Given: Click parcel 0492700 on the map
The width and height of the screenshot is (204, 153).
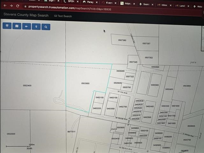Looking at the screenshot, I should coord(123,107).
